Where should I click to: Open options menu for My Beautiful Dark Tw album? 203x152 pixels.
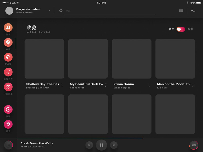(x=106, y=85)
